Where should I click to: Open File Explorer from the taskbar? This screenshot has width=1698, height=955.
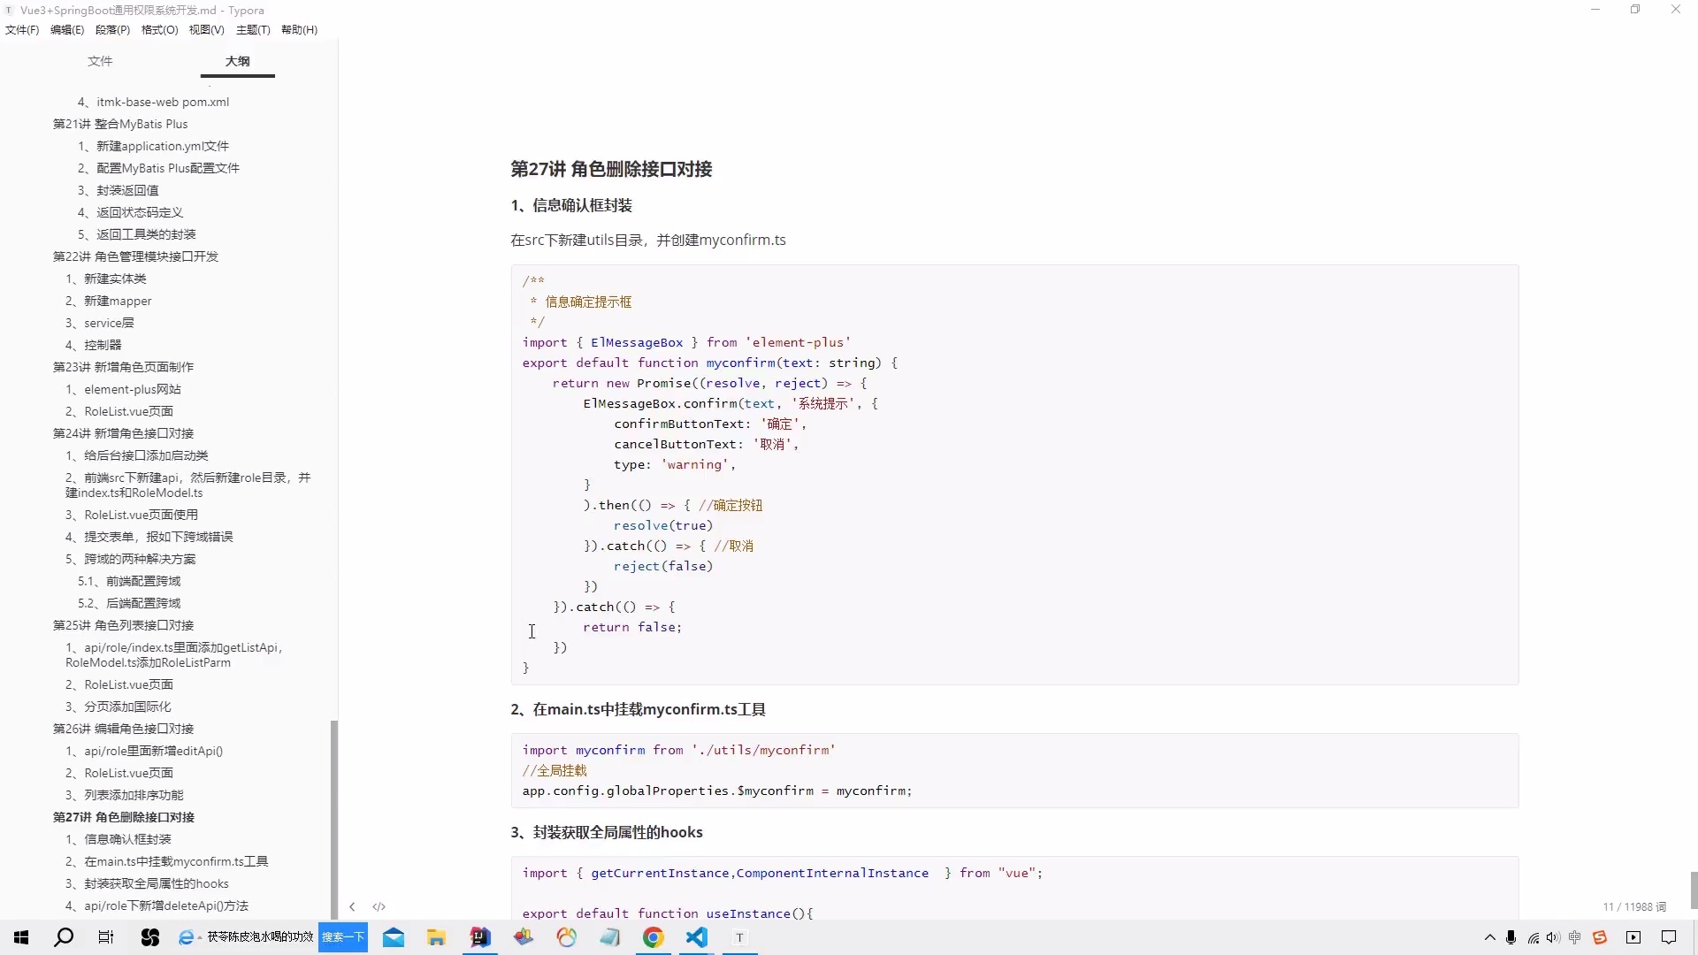pyautogui.click(x=436, y=937)
